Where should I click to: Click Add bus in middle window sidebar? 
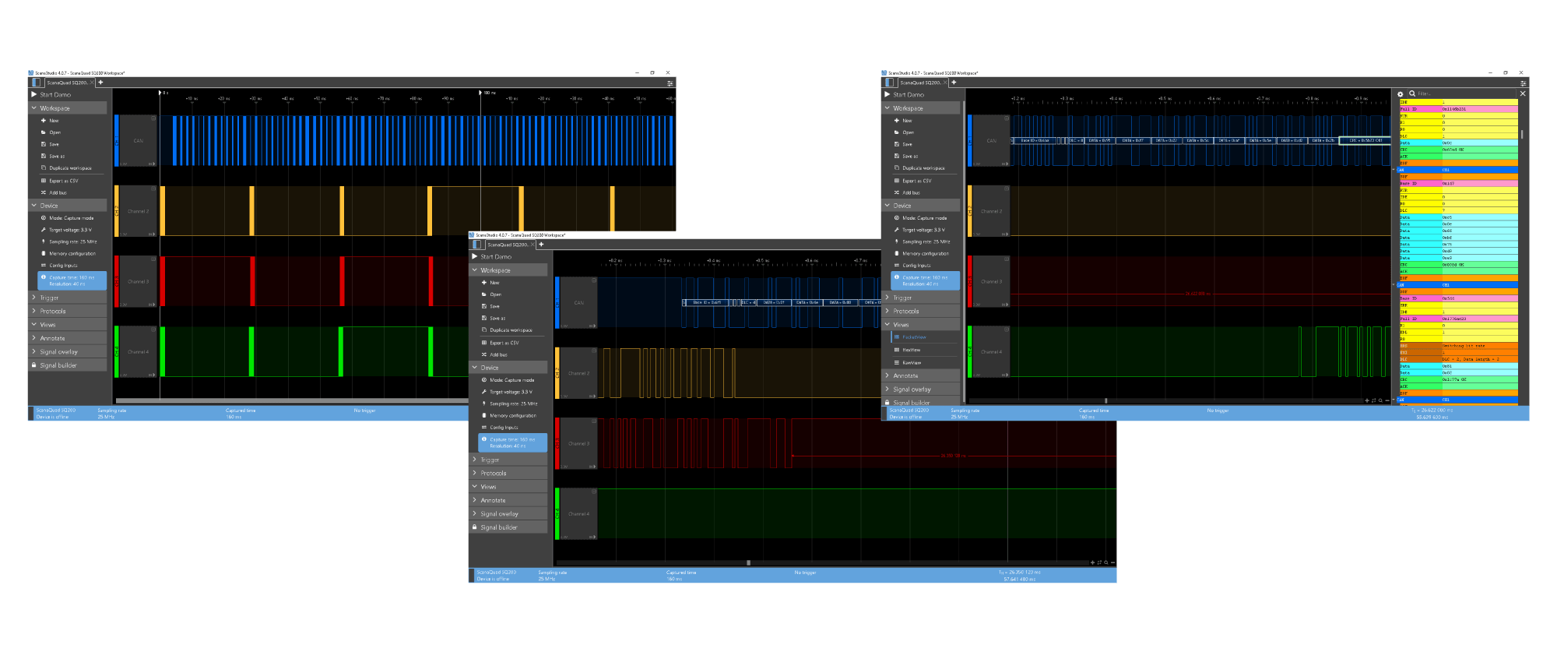pos(497,354)
